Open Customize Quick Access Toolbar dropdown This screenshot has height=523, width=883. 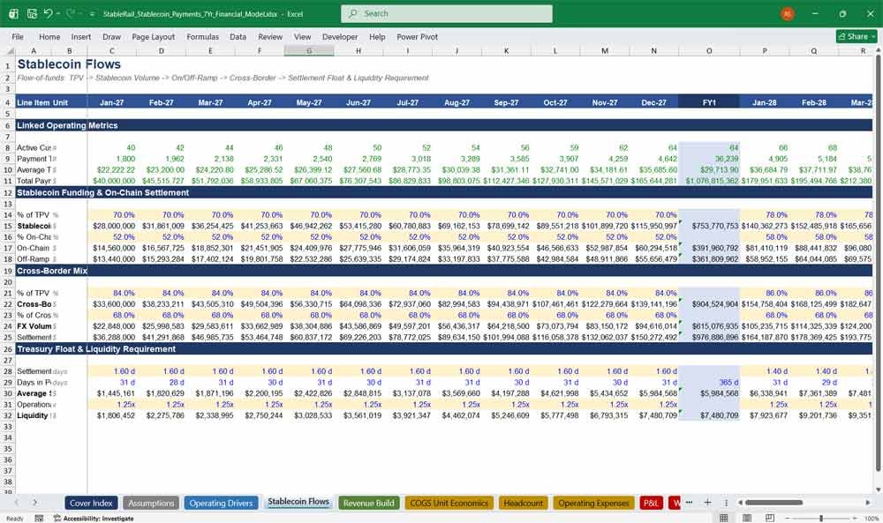(x=92, y=14)
